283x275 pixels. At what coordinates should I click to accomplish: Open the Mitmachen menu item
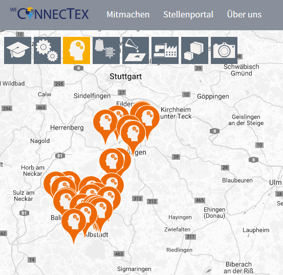pos(128,14)
